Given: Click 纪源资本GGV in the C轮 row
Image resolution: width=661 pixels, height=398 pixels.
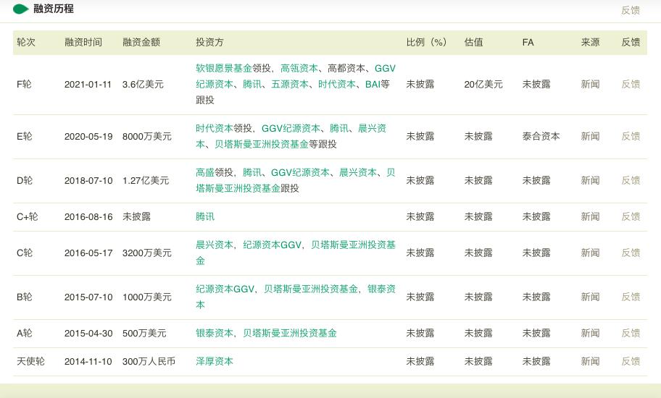Looking at the screenshot, I should pyautogui.click(x=273, y=245).
